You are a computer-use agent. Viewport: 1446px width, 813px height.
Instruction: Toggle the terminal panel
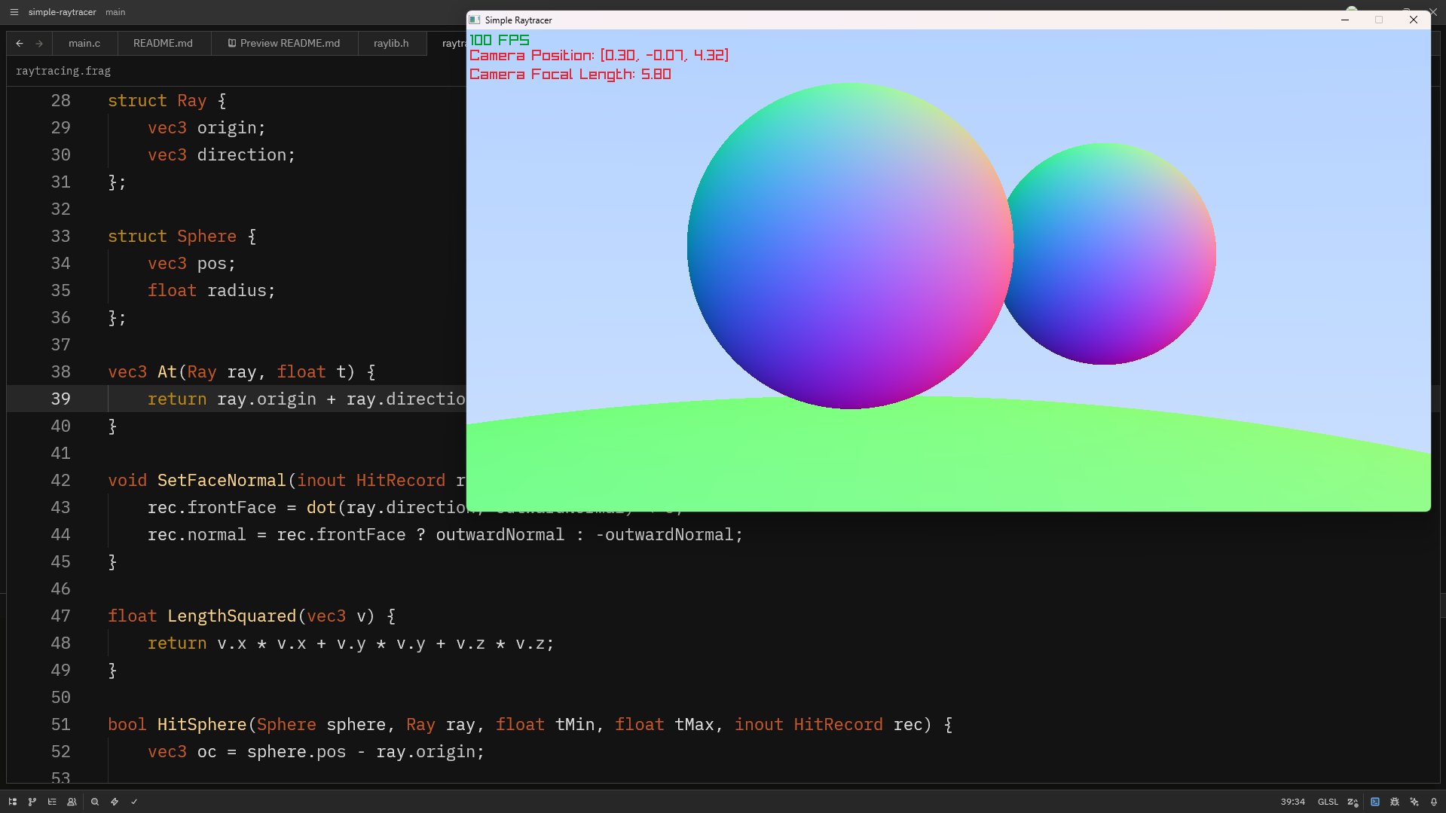point(1375,802)
